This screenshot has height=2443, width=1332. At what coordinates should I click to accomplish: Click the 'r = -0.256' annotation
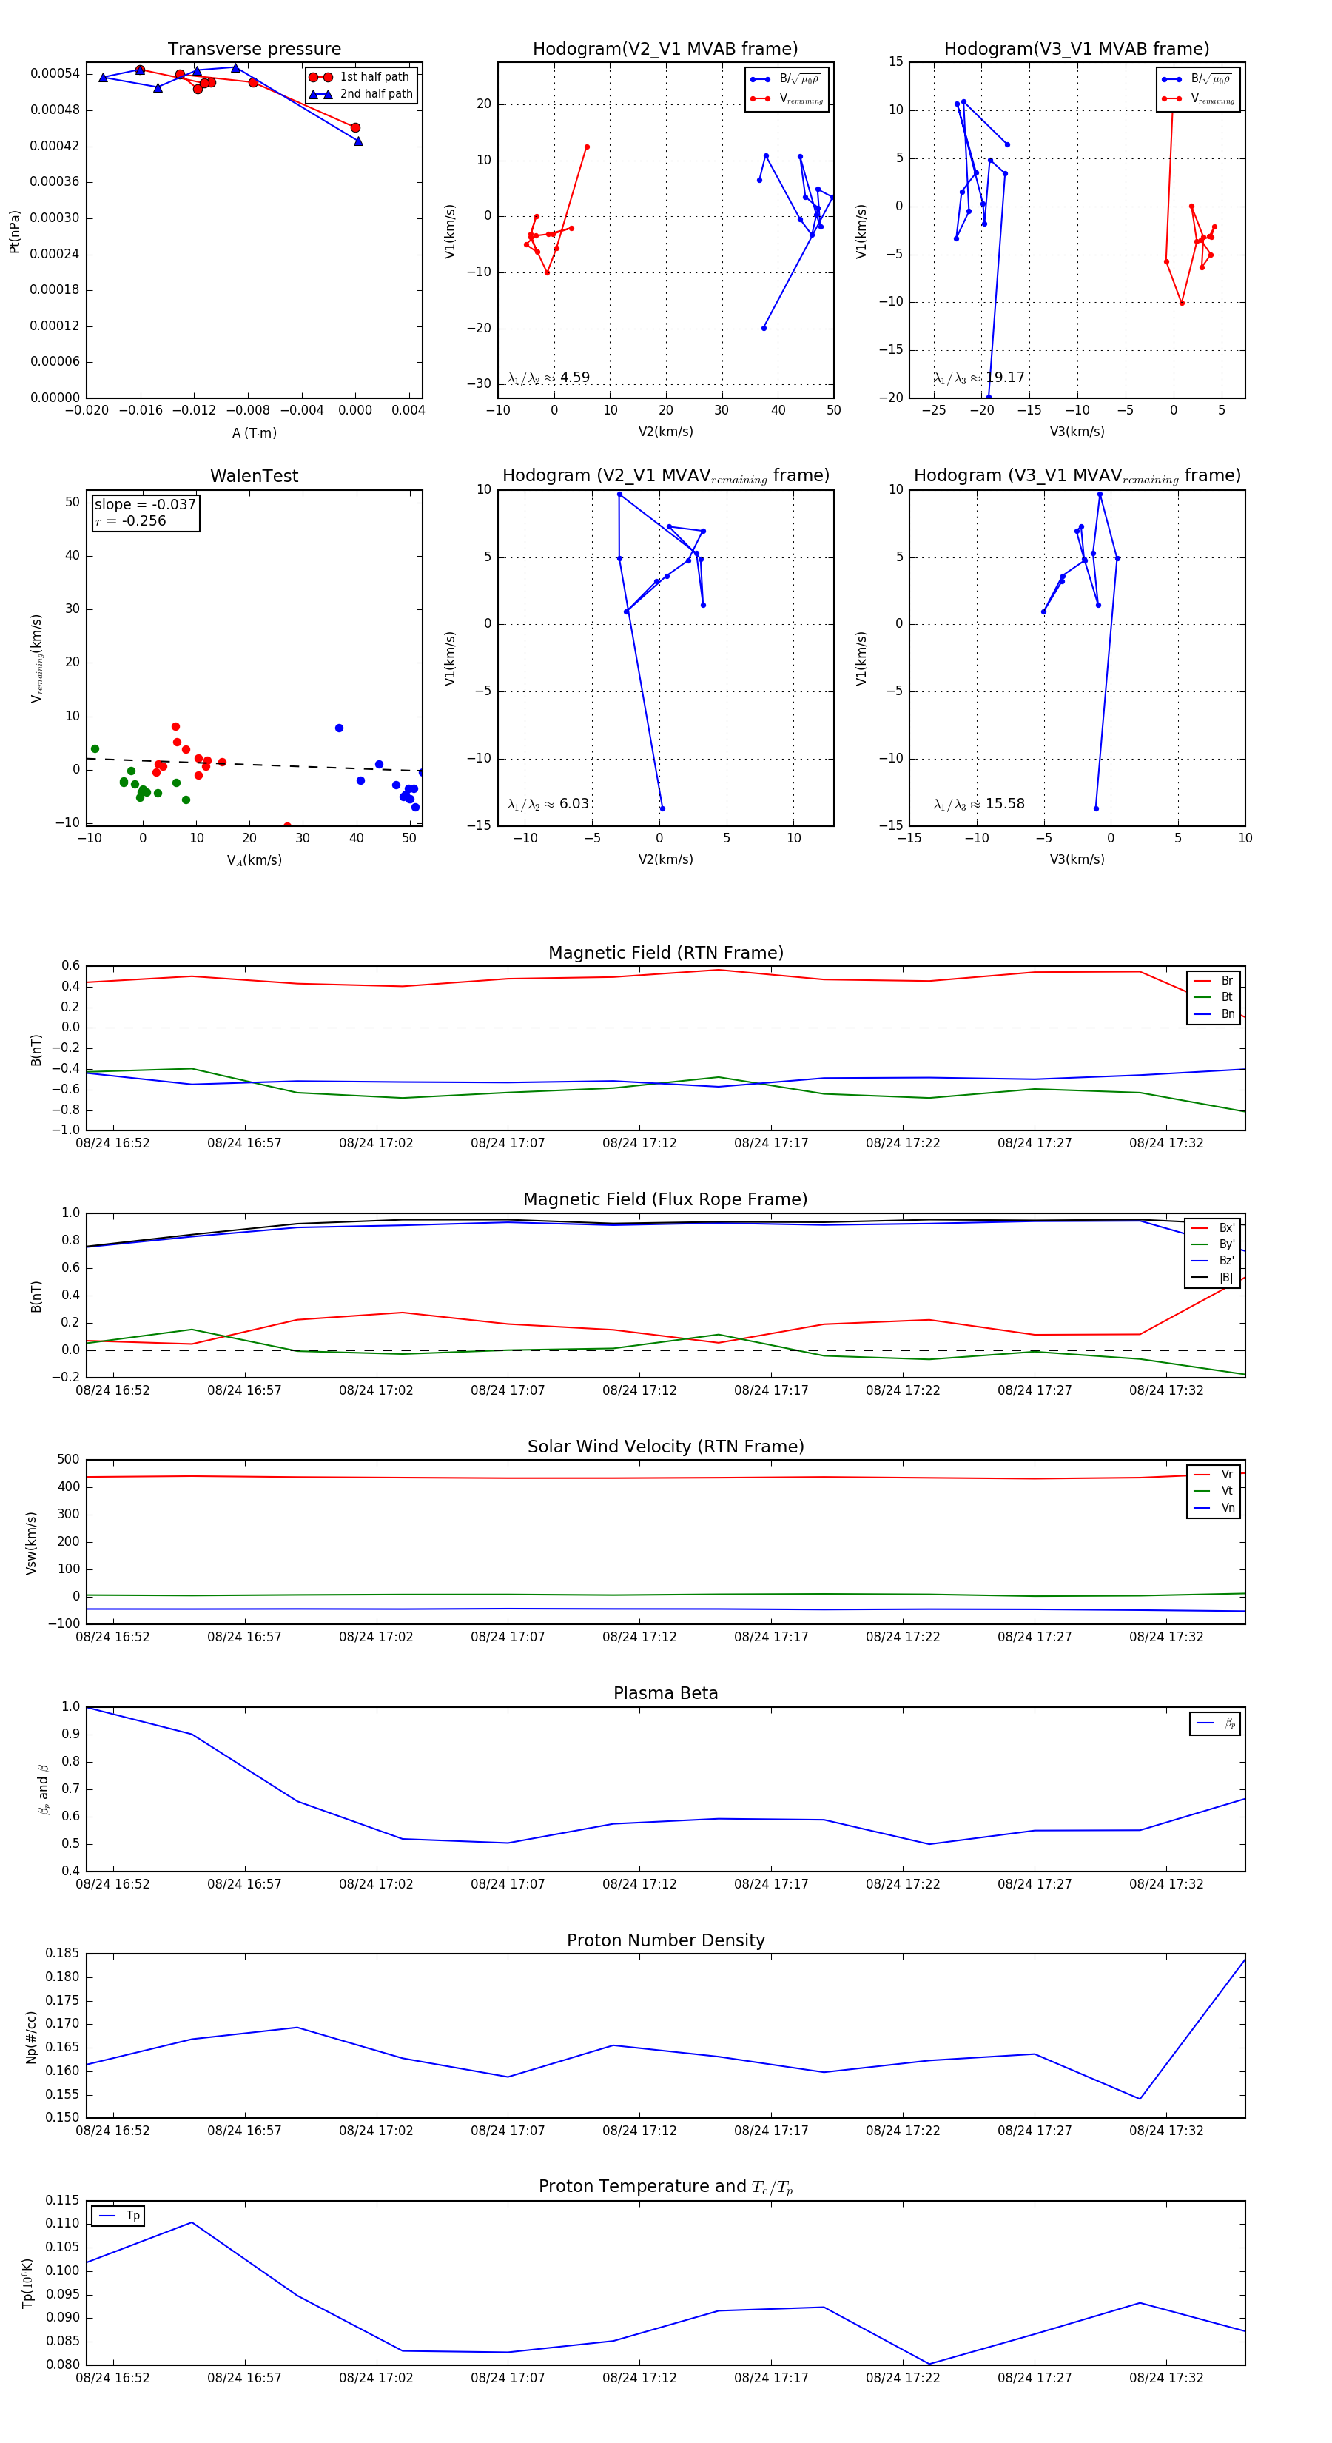(x=131, y=520)
